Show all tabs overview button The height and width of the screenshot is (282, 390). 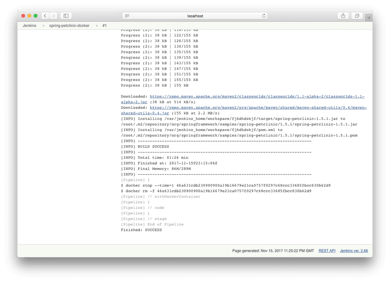357,16
